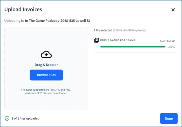Click the "1 of 1 files uploaded" message
Viewport: 182px width, 127px height.
tap(25, 119)
